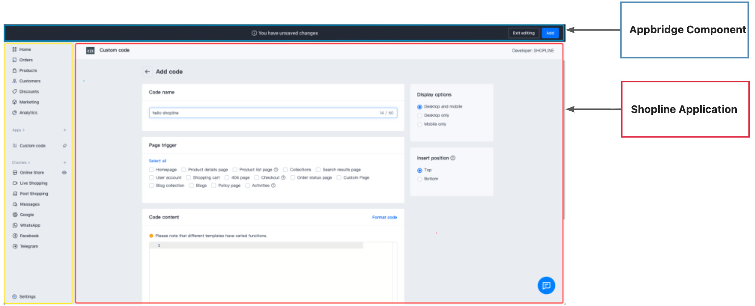The height and width of the screenshot is (306, 755).
Task: Click the Format code link
Action: click(384, 218)
